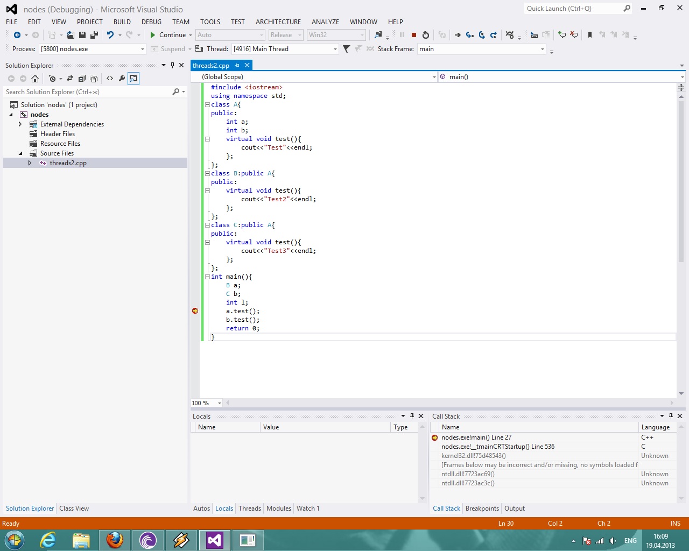Switch to Class View link
This screenshot has width=689, height=551.
[74, 508]
